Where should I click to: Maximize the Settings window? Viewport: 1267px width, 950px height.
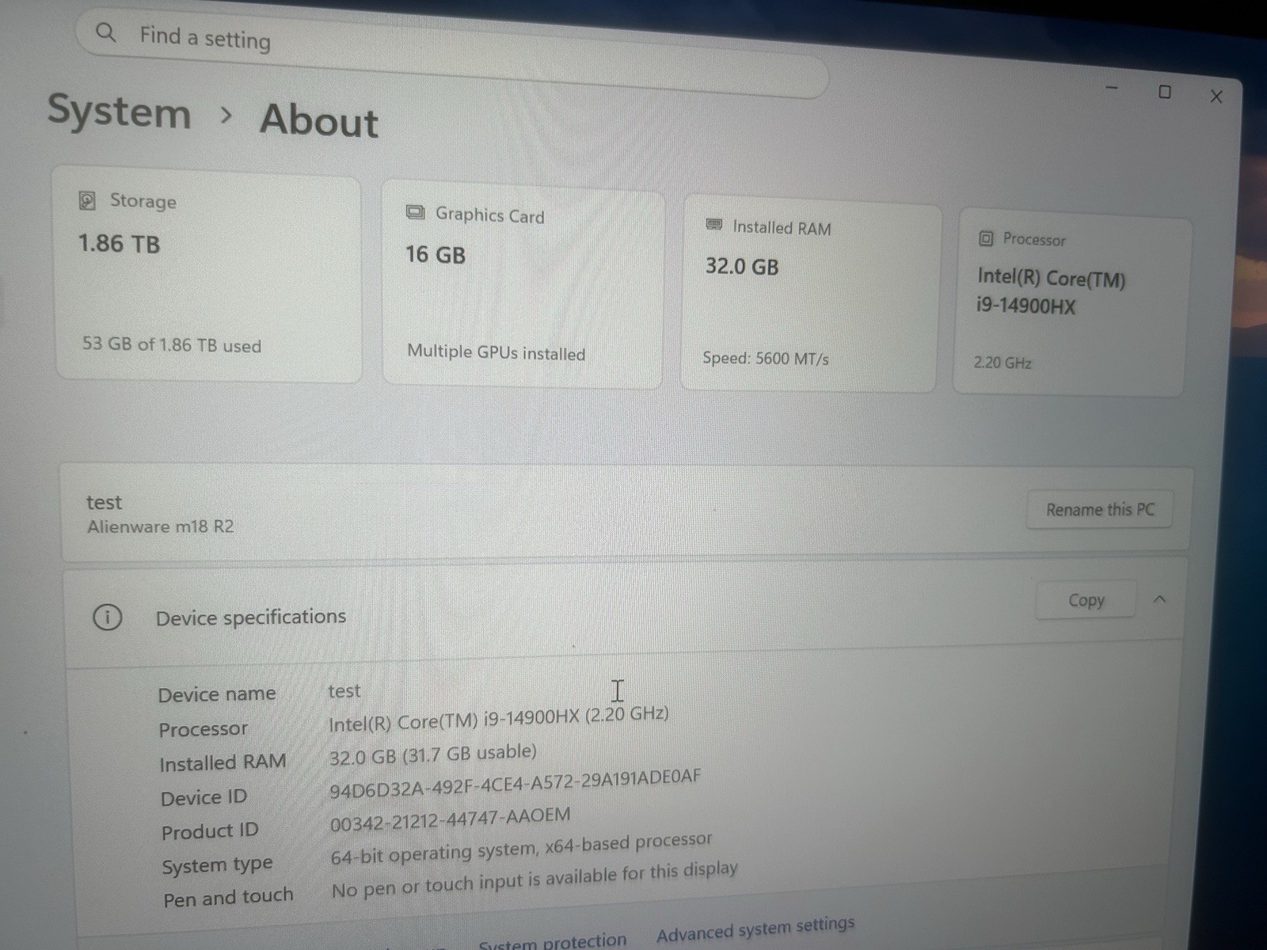pos(1164,92)
